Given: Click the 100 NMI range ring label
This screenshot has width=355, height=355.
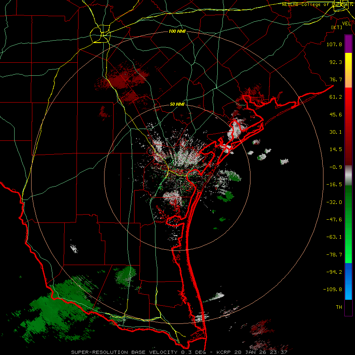Looking at the screenshot, I should (x=177, y=31).
